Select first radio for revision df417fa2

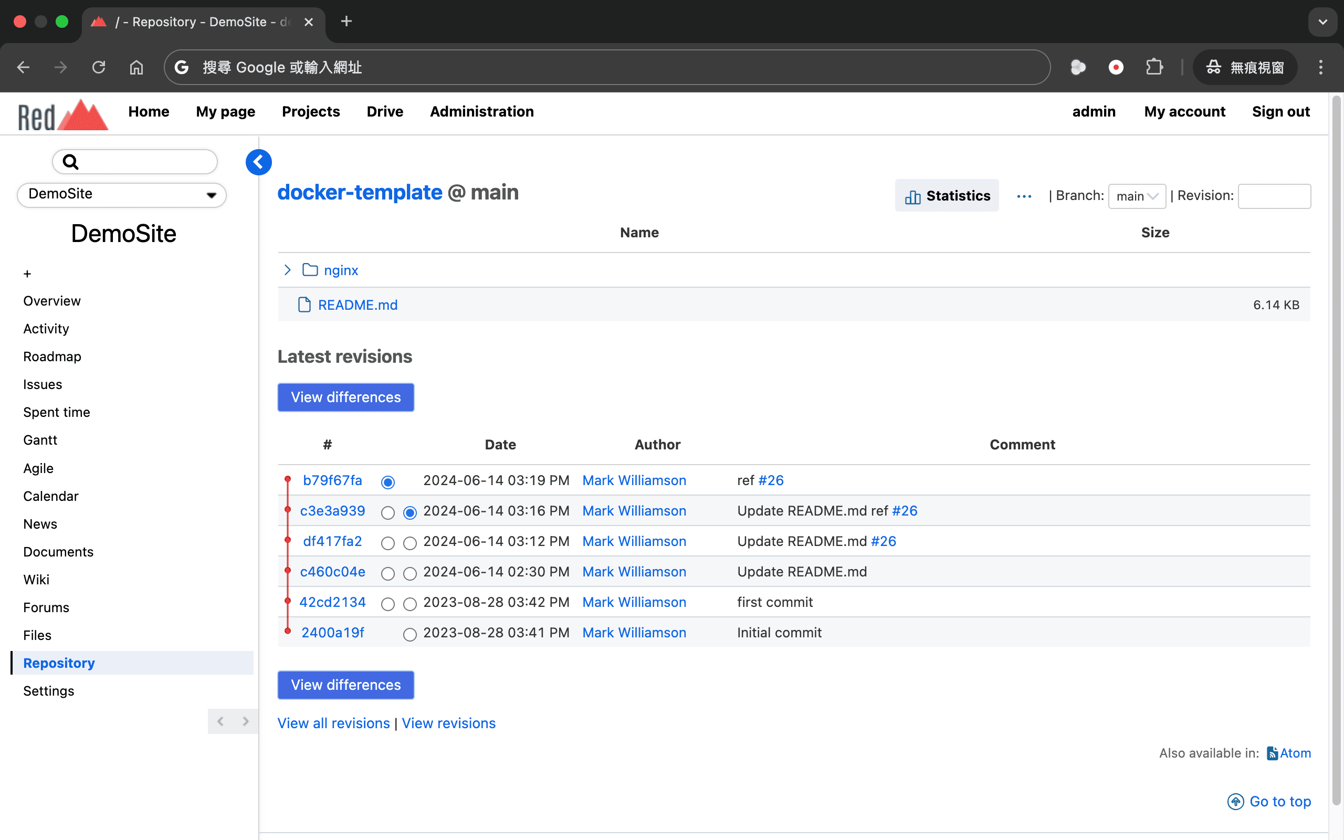pos(387,543)
